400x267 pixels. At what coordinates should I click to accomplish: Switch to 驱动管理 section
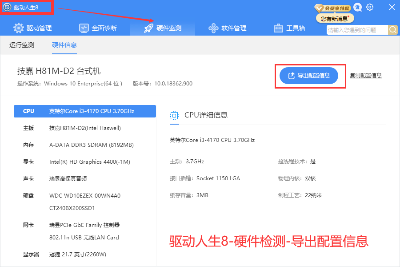(32, 28)
